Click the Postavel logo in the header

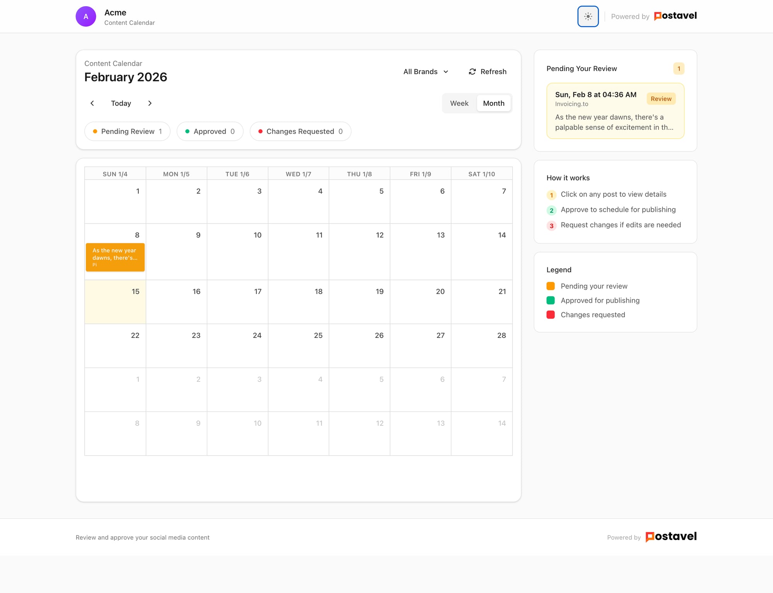(675, 16)
